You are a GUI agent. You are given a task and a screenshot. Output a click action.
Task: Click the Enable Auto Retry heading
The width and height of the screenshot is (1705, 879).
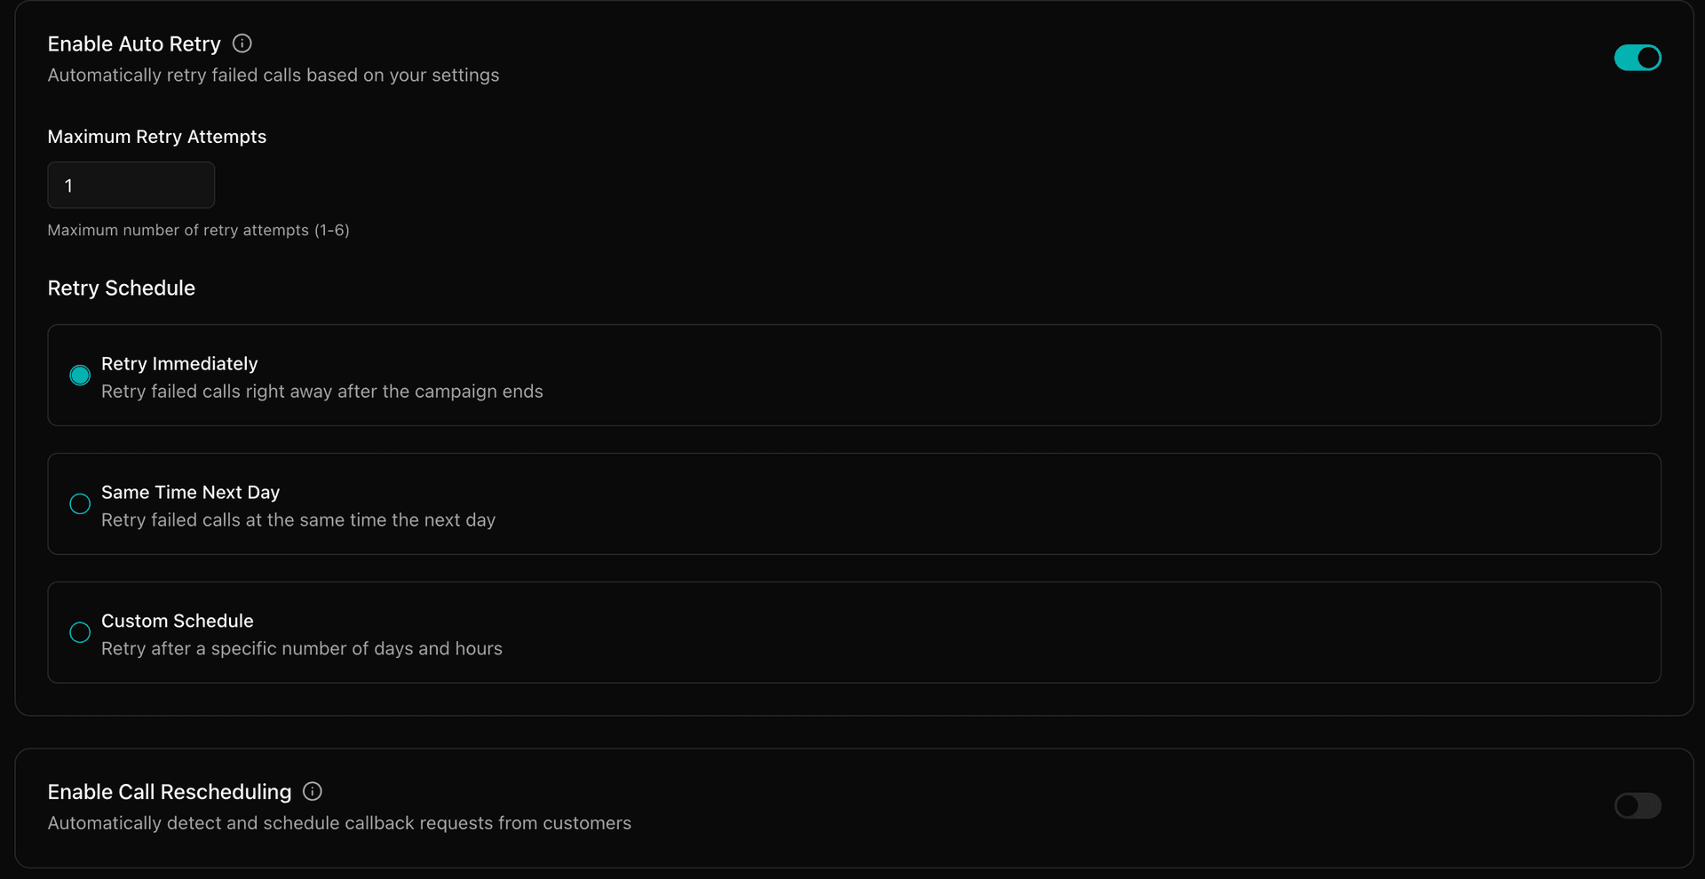134,44
